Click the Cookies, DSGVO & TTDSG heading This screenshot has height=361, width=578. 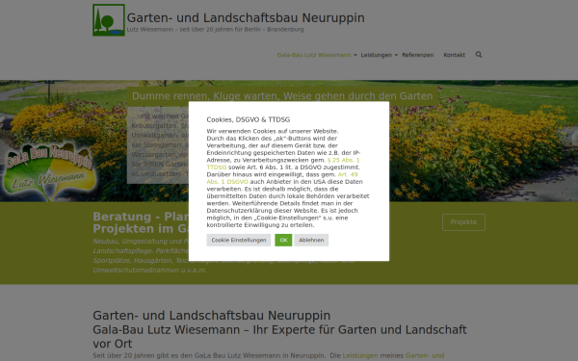pyautogui.click(x=249, y=119)
